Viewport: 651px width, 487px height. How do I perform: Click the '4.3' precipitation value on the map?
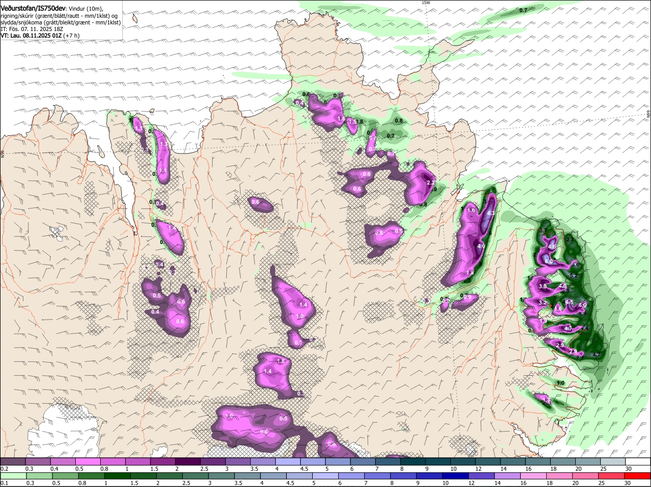pyautogui.click(x=491, y=214)
